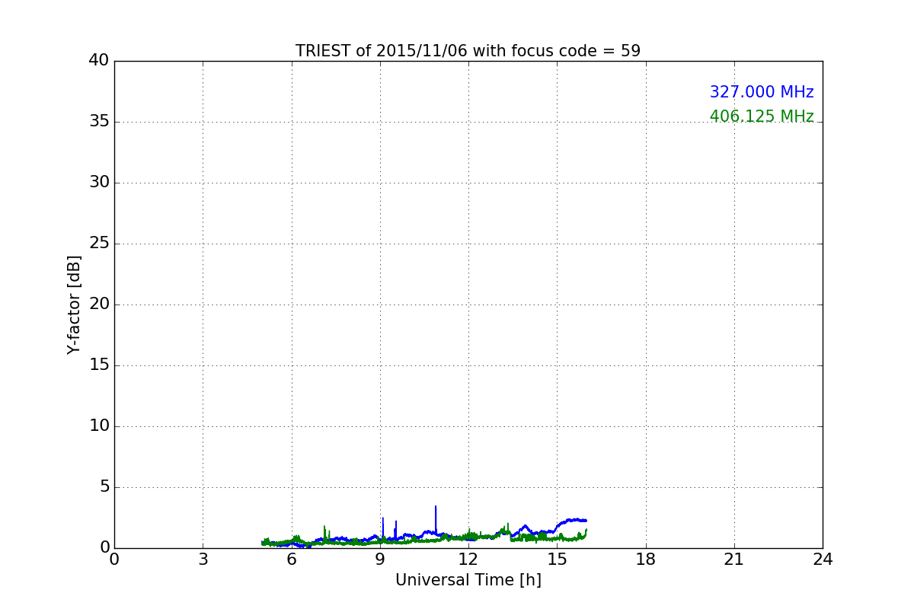Click the y-axis tick label 30
Screen dimensions: 914x609
click(99, 183)
